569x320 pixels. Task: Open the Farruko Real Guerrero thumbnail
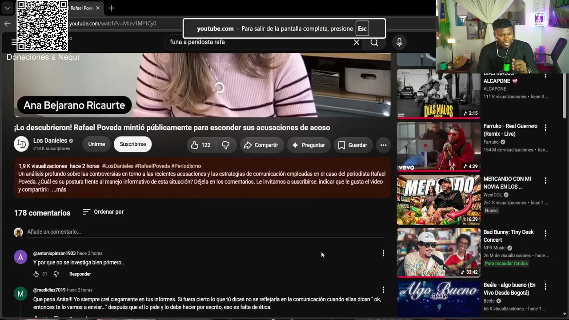pyautogui.click(x=438, y=147)
